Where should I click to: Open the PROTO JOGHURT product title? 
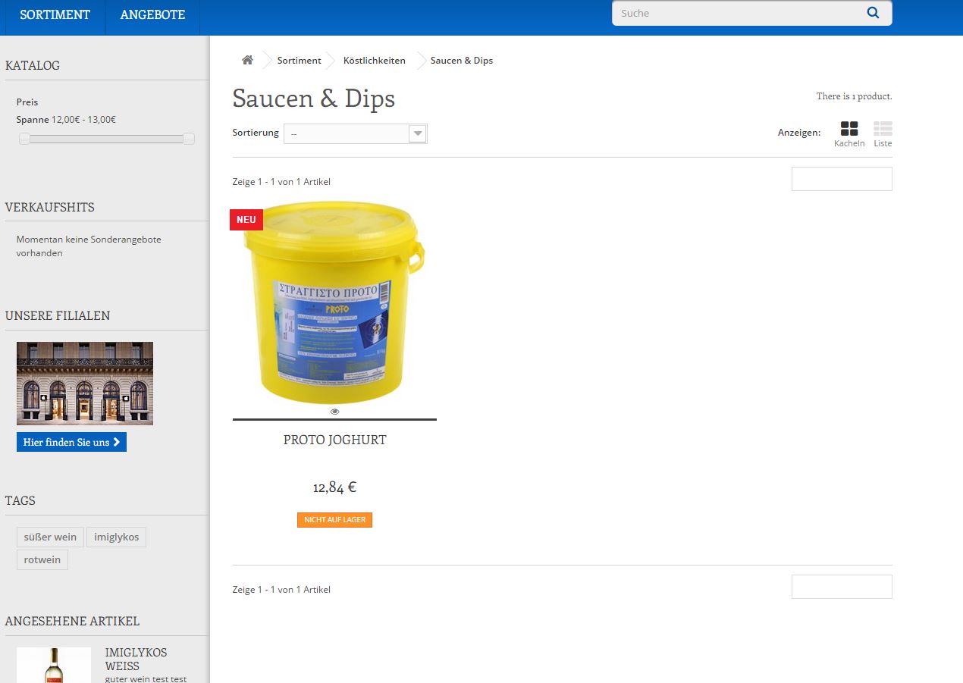click(334, 440)
